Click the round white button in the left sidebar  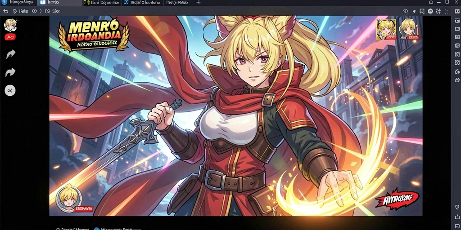point(10,91)
